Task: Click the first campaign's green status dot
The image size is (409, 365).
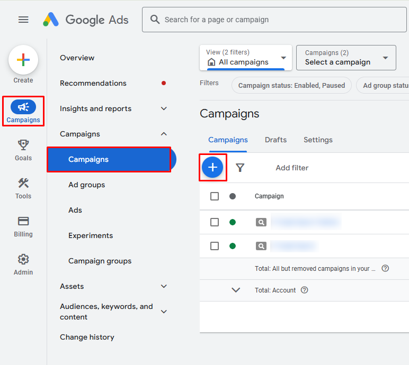Action: point(233,222)
